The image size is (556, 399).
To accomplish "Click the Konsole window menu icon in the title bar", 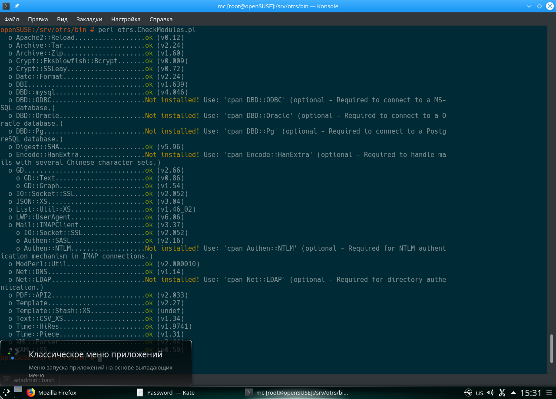I will [x=6, y=6].
